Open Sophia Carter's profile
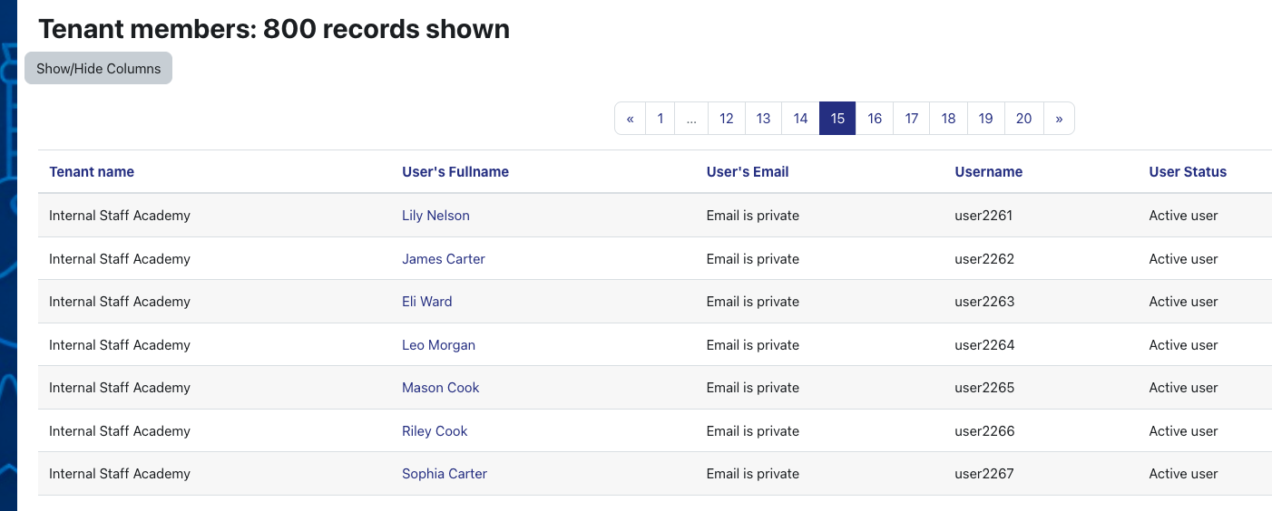 [x=445, y=474]
